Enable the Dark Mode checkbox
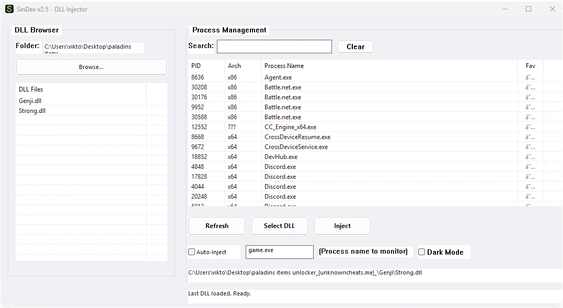 point(421,252)
